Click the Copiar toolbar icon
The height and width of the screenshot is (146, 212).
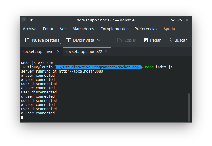tap(119, 40)
